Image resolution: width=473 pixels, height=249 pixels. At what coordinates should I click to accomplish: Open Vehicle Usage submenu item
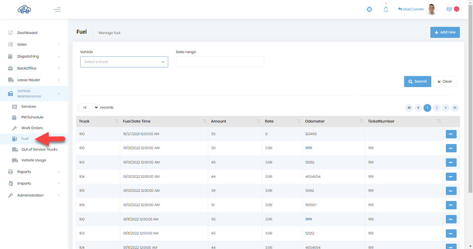[x=34, y=160]
